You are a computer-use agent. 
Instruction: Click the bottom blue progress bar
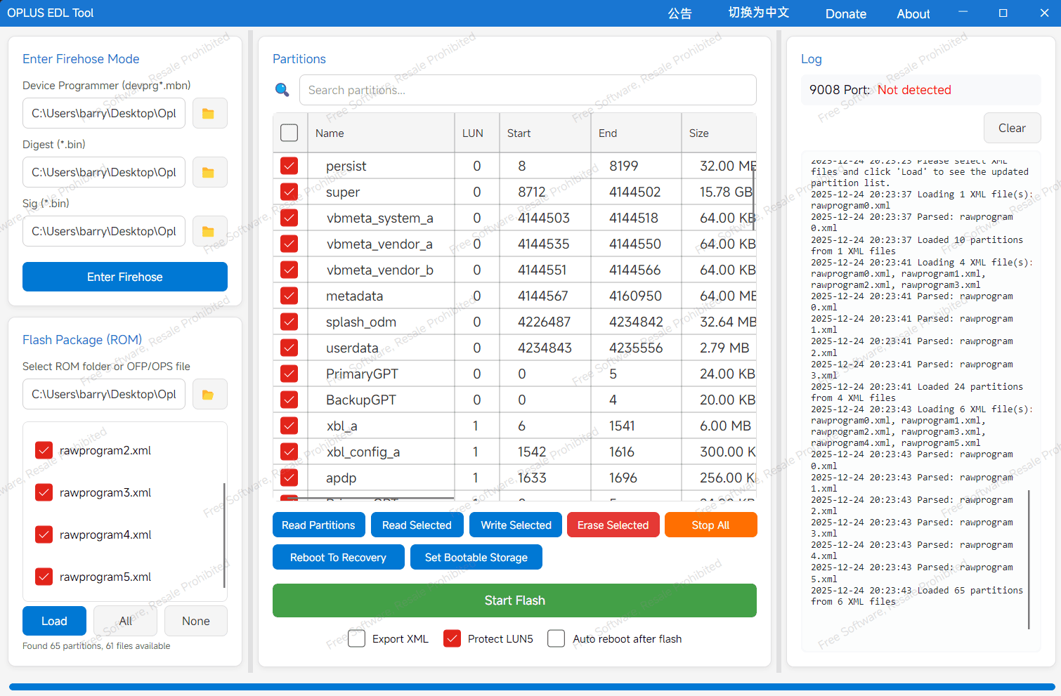pos(532,687)
